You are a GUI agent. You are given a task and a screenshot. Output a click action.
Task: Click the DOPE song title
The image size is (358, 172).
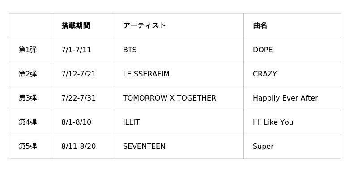[x=263, y=50]
